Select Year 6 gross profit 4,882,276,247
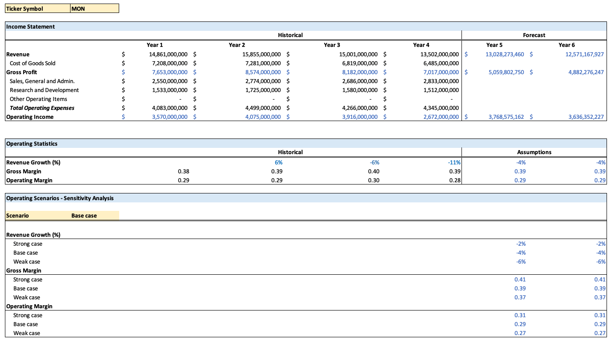This screenshot has width=611, height=344. [586, 72]
